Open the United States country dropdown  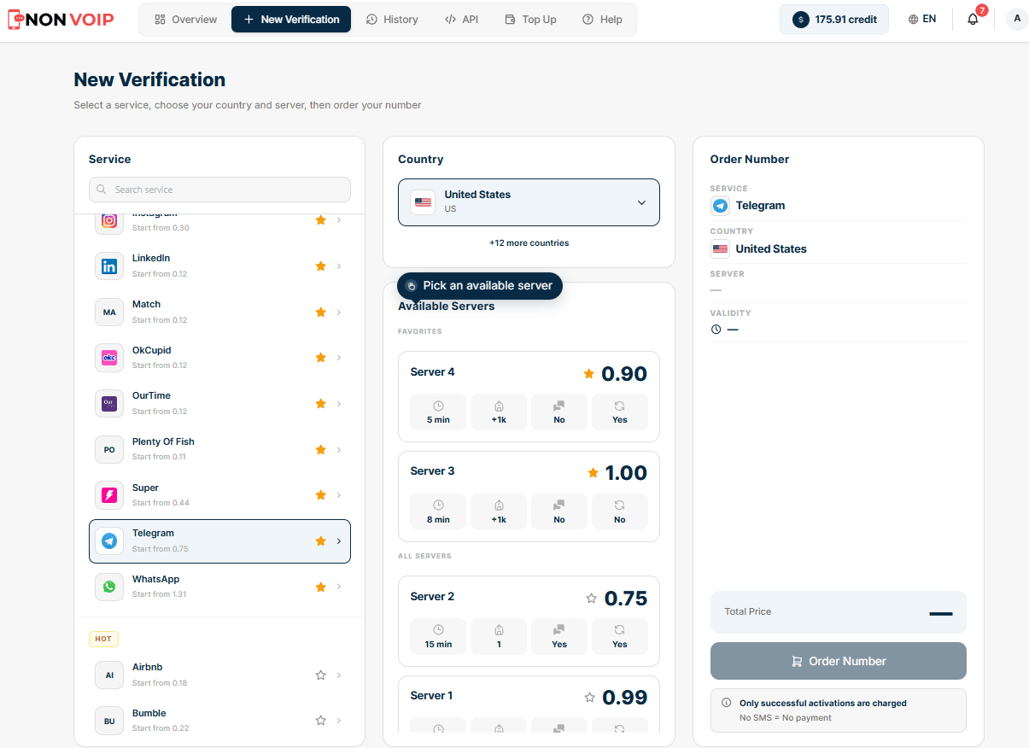(x=529, y=202)
